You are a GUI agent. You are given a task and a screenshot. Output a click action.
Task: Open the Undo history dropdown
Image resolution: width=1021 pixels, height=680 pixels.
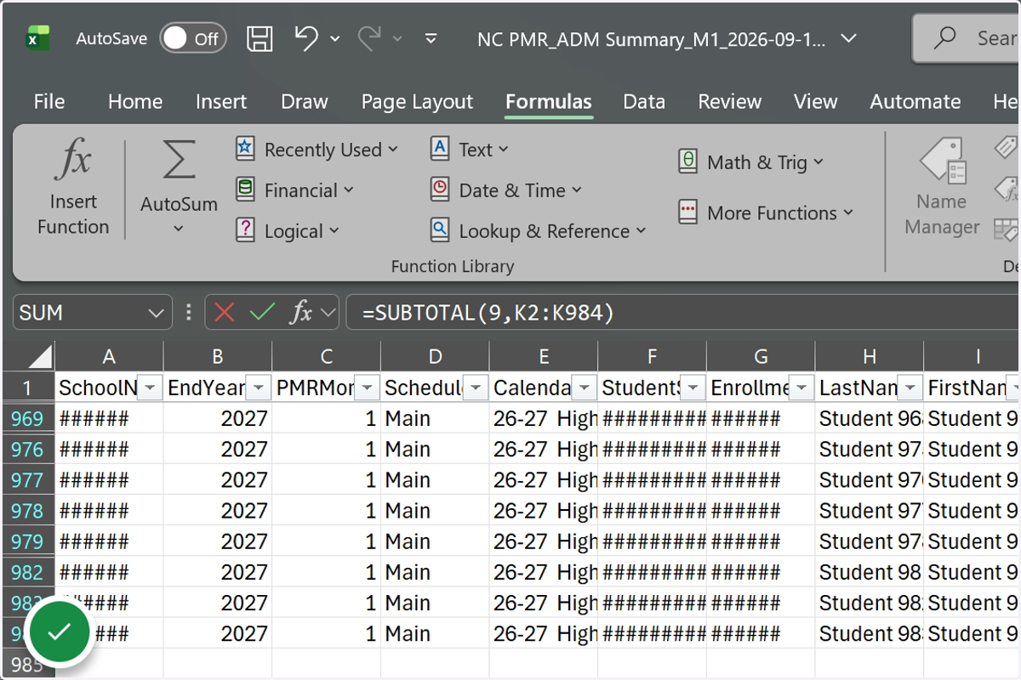click(x=335, y=39)
